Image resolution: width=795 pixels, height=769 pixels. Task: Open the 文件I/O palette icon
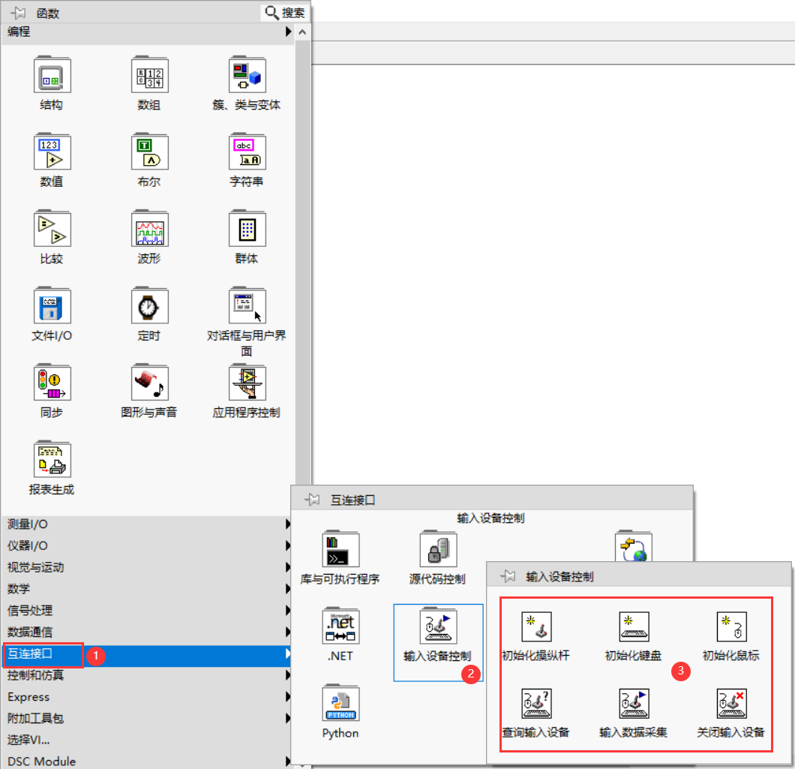[x=52, y=305]
